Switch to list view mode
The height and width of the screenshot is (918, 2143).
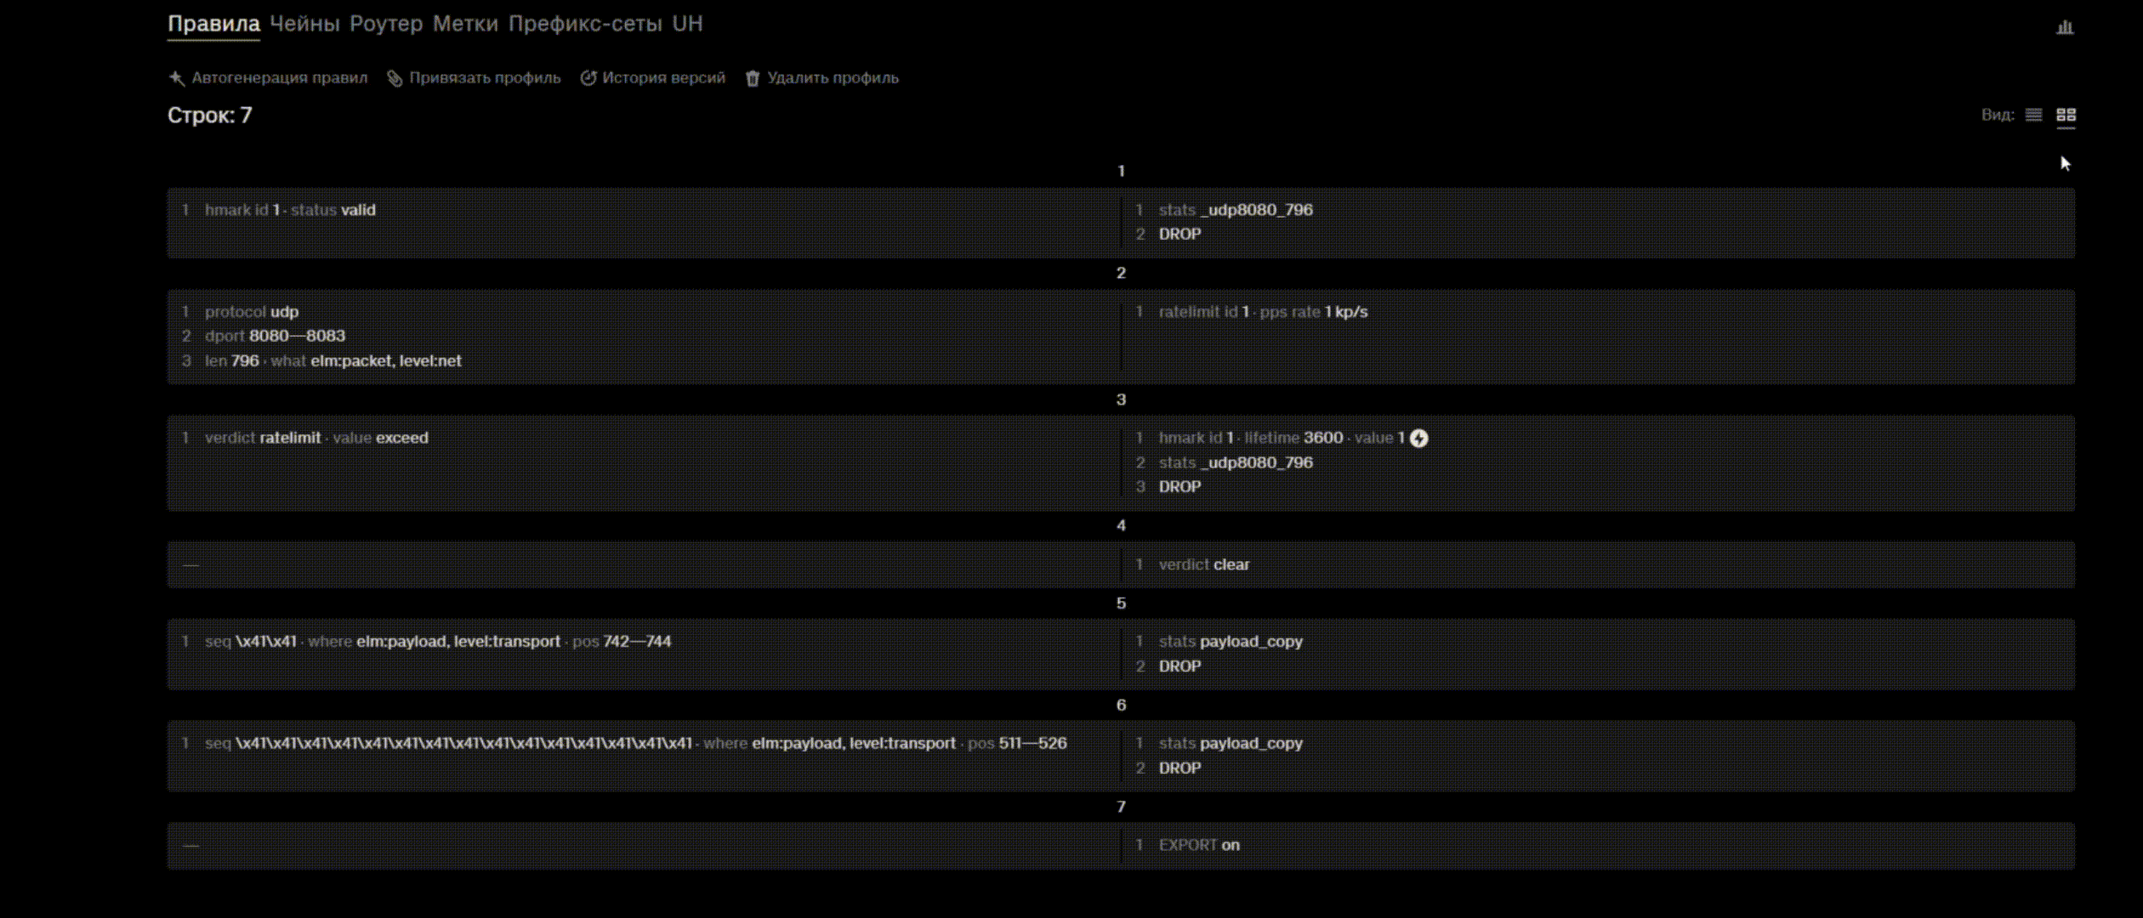pyautogui.click(x=2033, y=115)
